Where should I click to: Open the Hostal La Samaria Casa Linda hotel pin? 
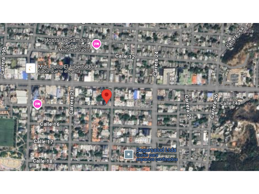pyautogui.click(x=97, y=44)
